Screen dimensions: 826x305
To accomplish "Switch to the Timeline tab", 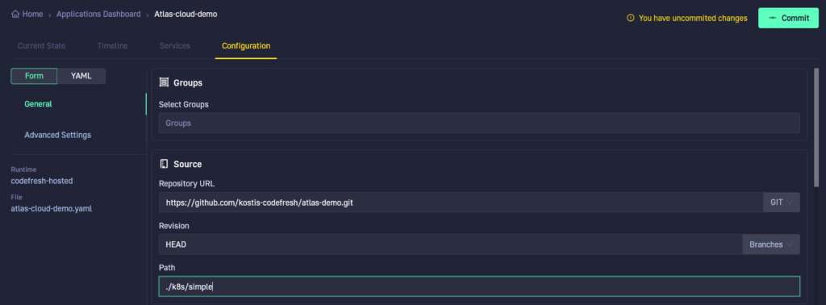I will [x=112, y=46].
